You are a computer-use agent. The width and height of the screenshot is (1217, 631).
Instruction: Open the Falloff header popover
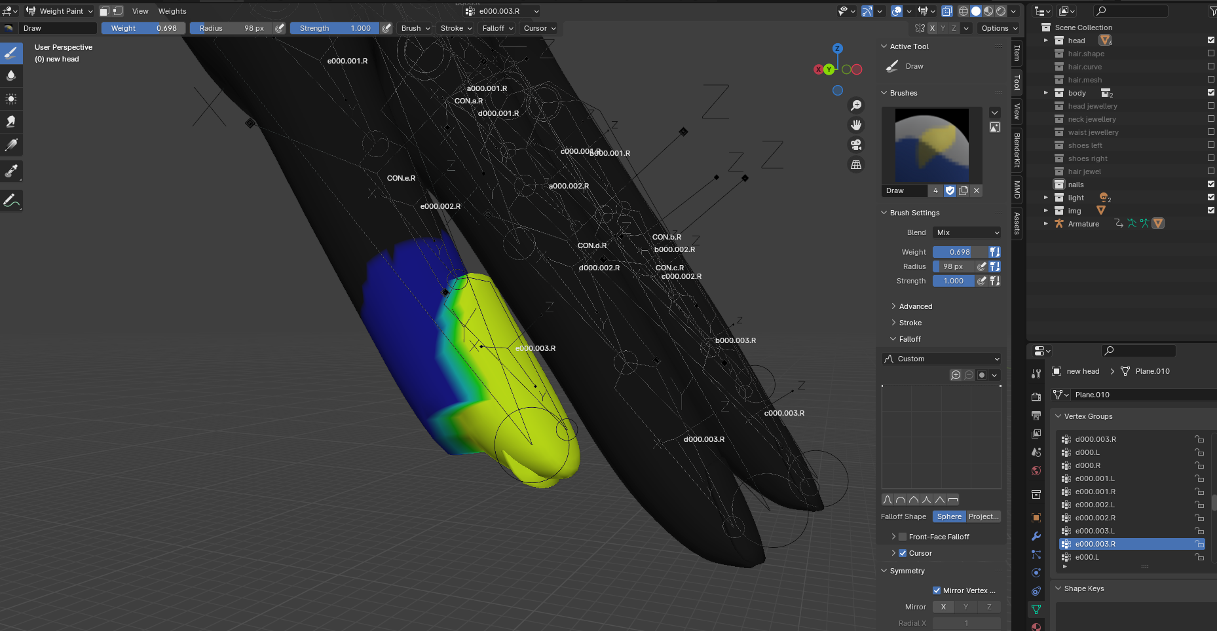497,28
